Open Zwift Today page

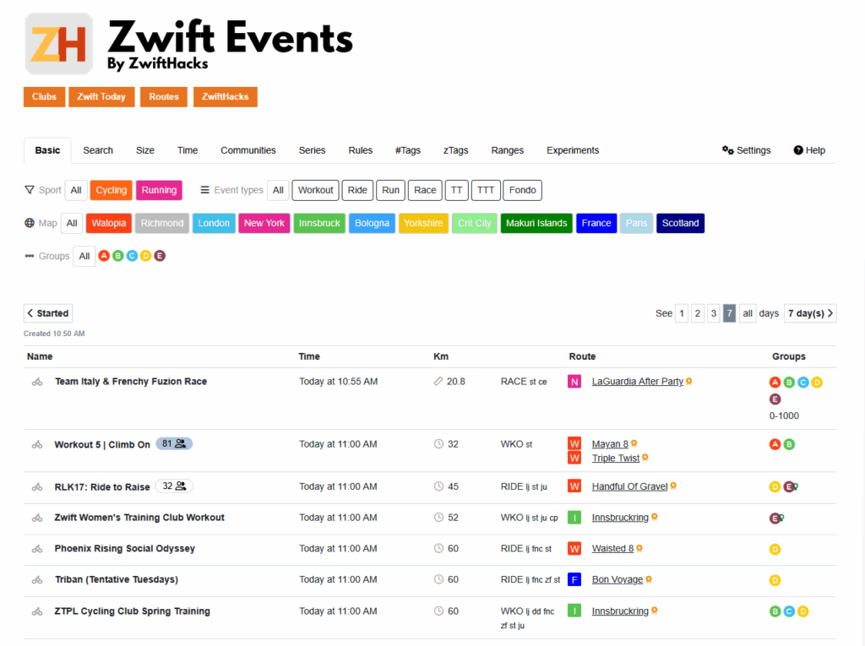coord(101,96)
